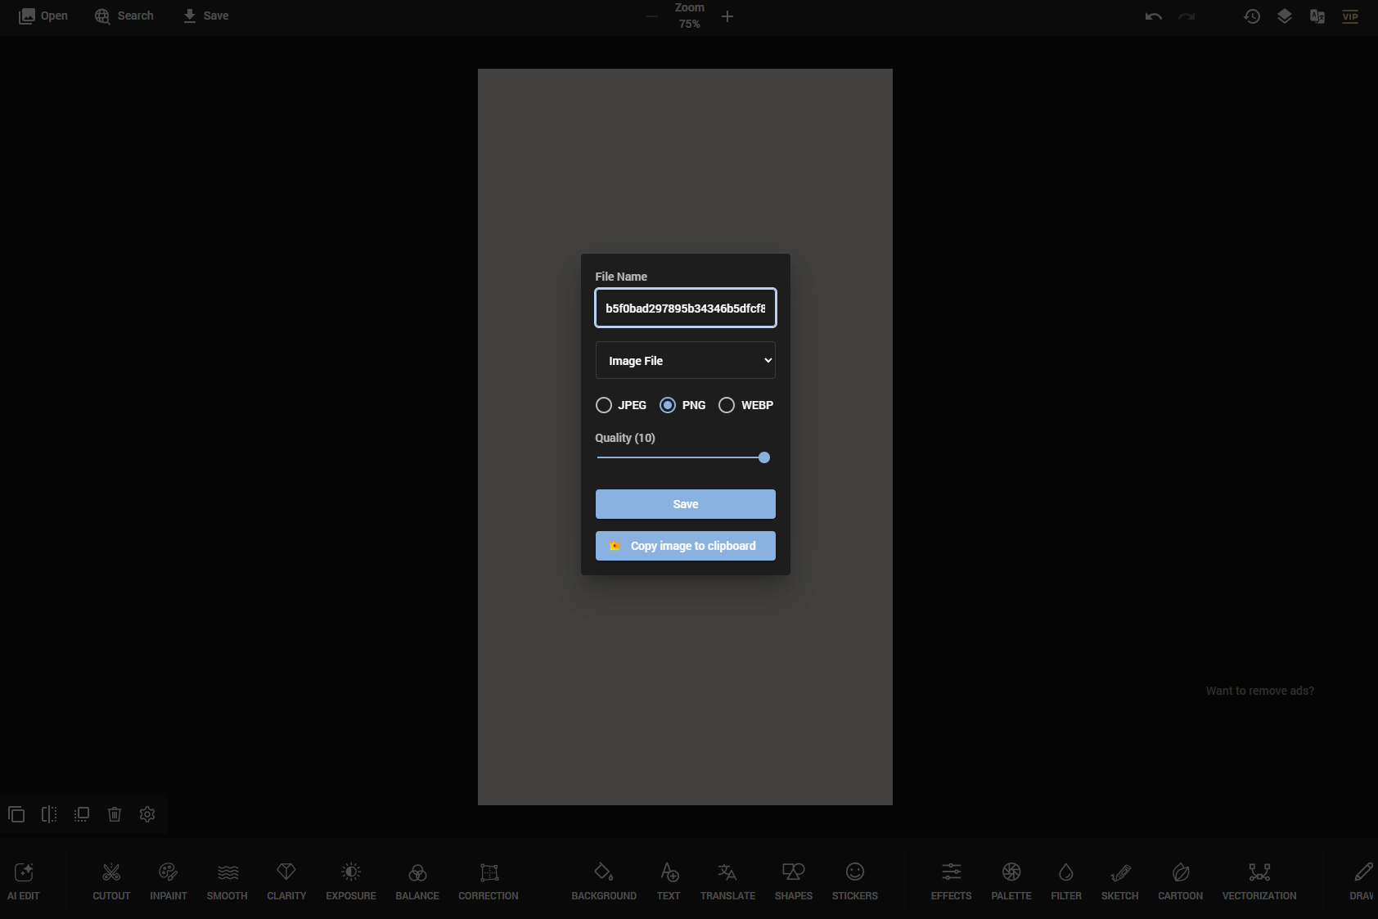Screen dimensions: 1378x919
Task: Undo the last action
Action: click(x=1154, y=16)
